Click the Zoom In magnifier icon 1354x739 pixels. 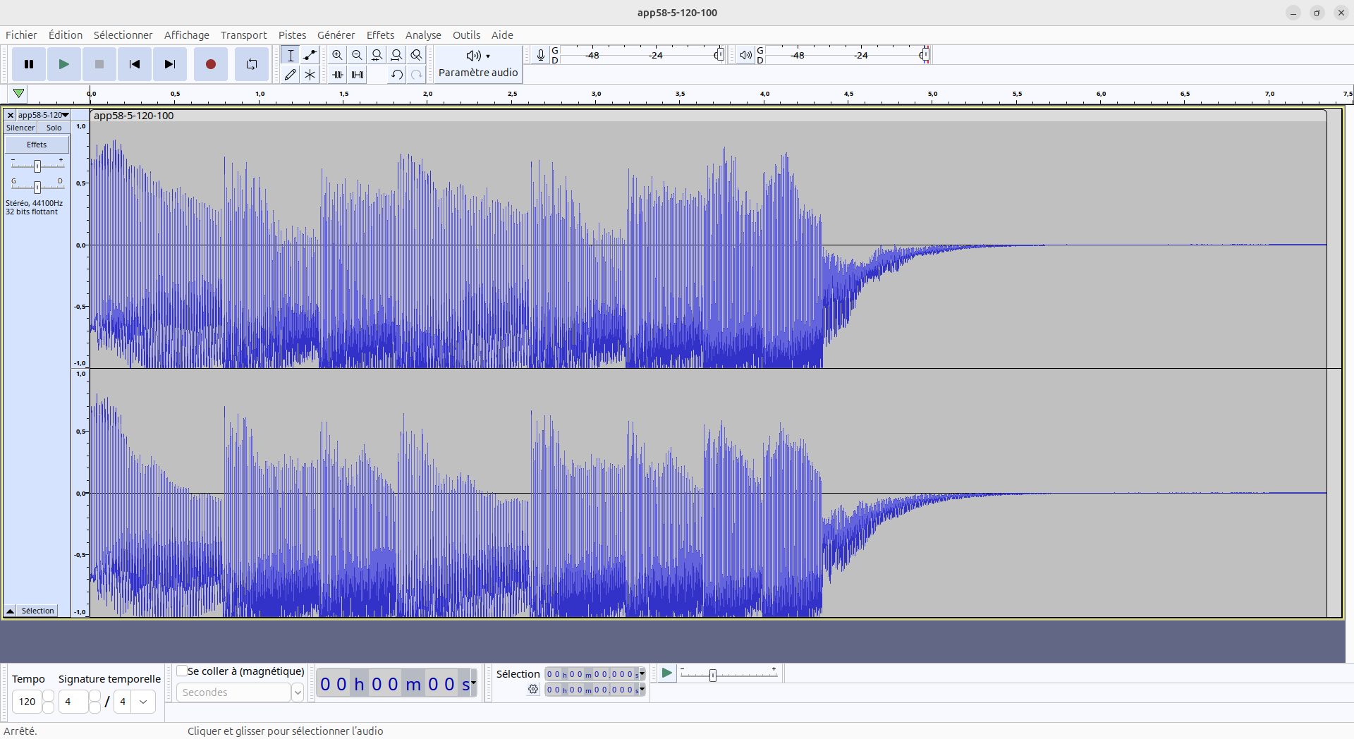tap(337, 55)
